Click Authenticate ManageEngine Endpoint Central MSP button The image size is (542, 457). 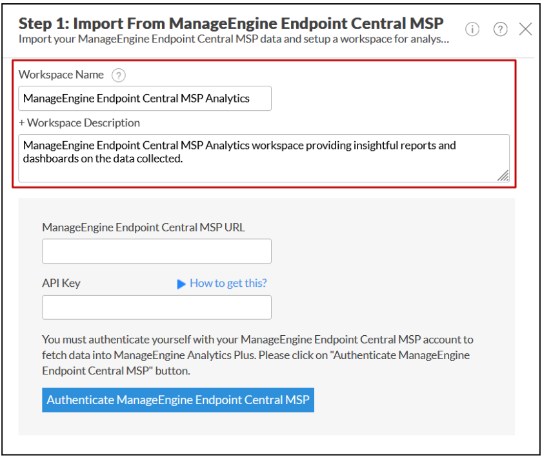178,400
